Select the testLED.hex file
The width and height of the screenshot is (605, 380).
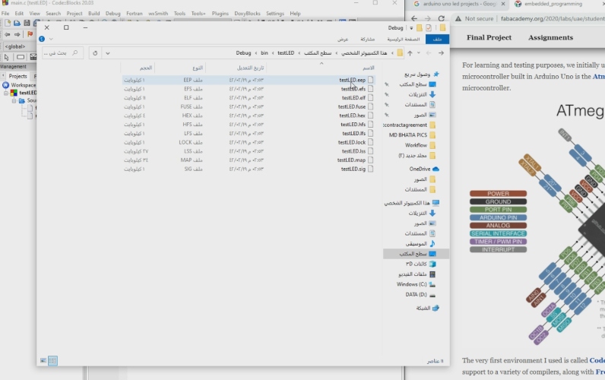[x=248, y=116]
